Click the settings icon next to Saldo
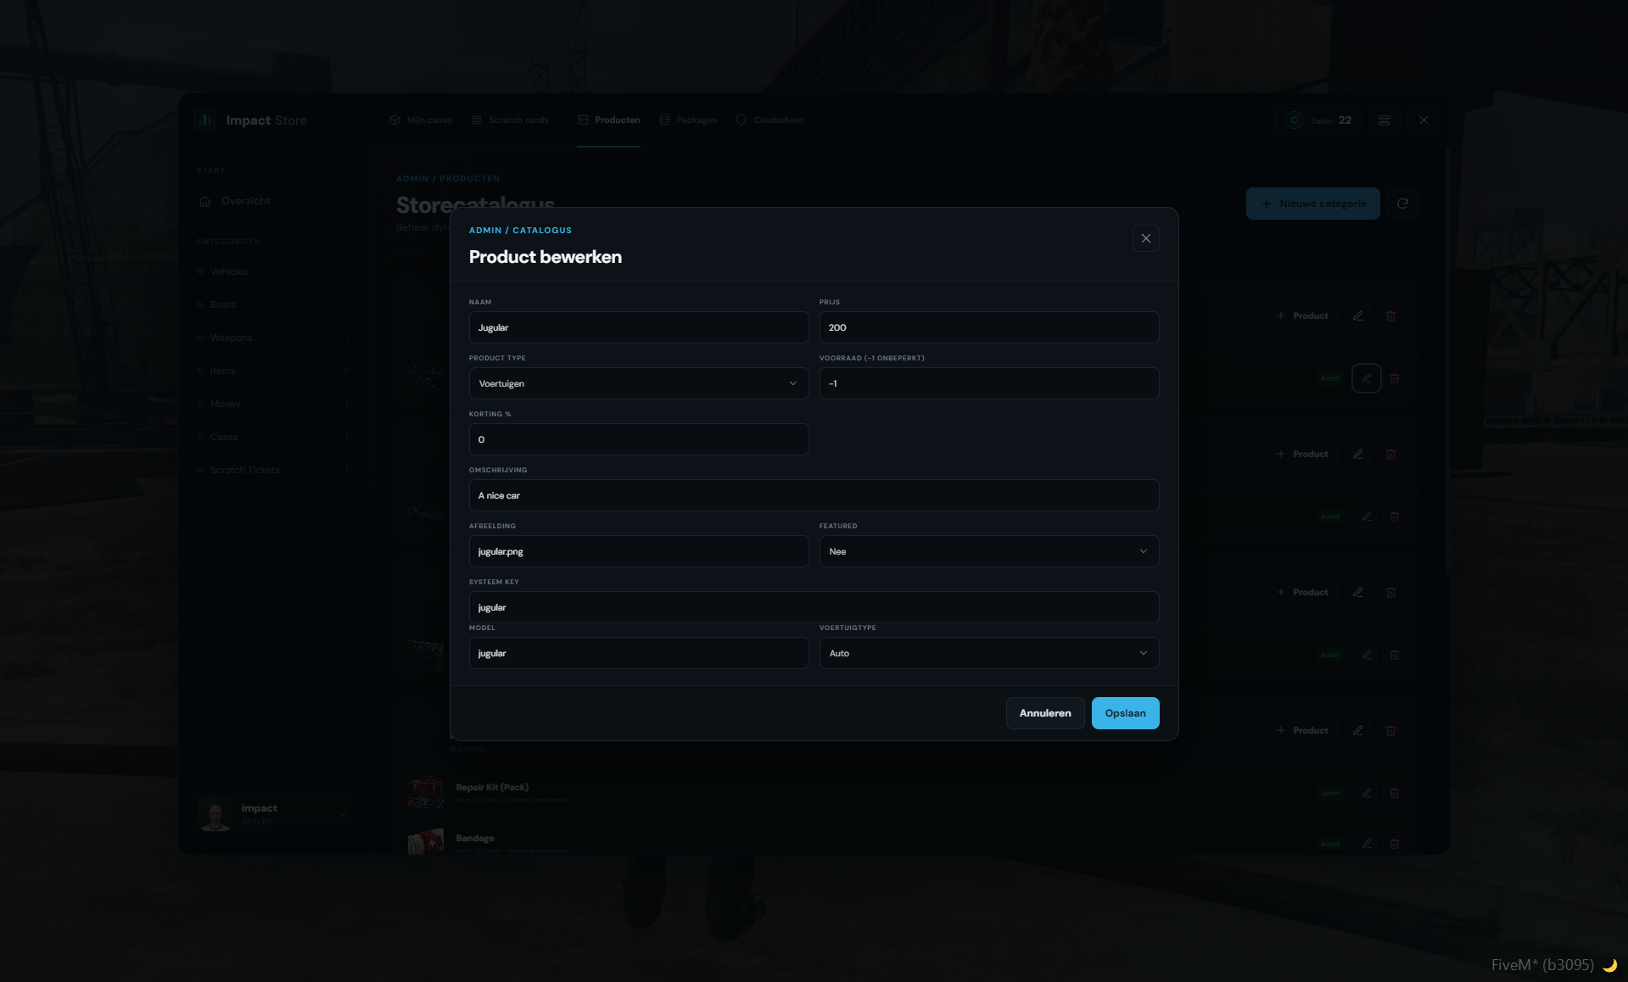1628x982 pixels. [1384, 120]
